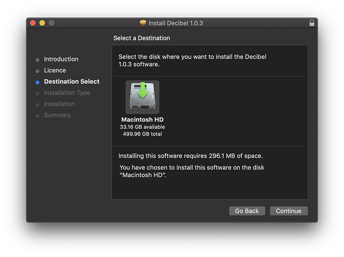Click the Summary step label
The height and width of the screenshot is (257, 344).
click(x=57, y=115)
